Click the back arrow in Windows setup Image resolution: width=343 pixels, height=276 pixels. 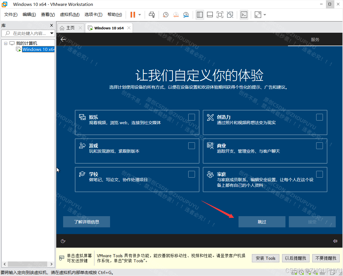tap(63, 39)
